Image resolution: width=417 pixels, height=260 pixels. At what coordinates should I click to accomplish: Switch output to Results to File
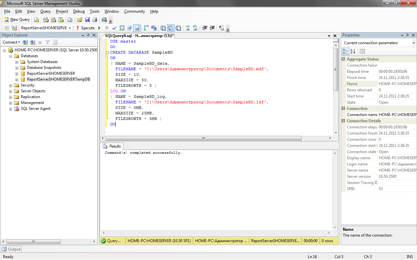coord(178,28)
